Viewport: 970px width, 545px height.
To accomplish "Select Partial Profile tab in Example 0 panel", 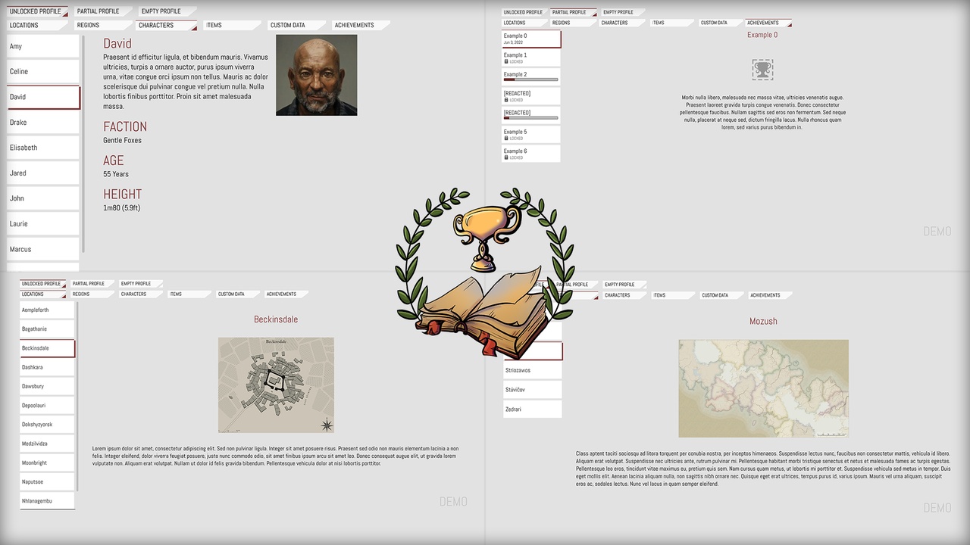I will pos(574,12).
